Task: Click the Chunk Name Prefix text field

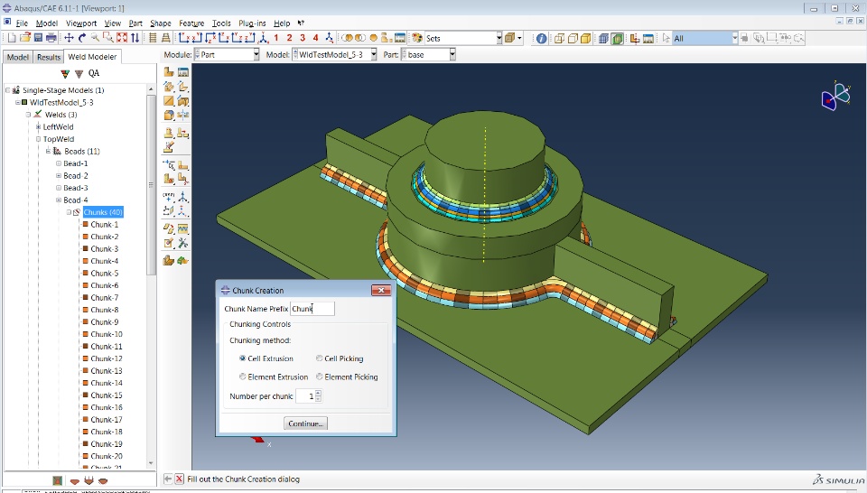Action: coord(312,309)
